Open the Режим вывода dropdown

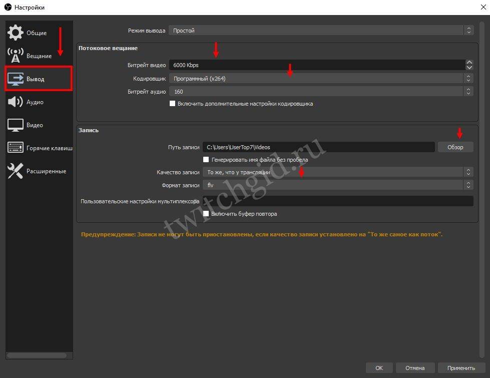pos(320,31)
